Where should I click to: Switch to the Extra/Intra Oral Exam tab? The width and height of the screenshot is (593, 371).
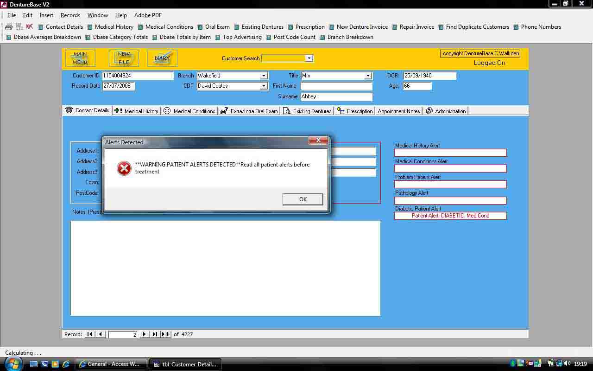pos(249,111)
